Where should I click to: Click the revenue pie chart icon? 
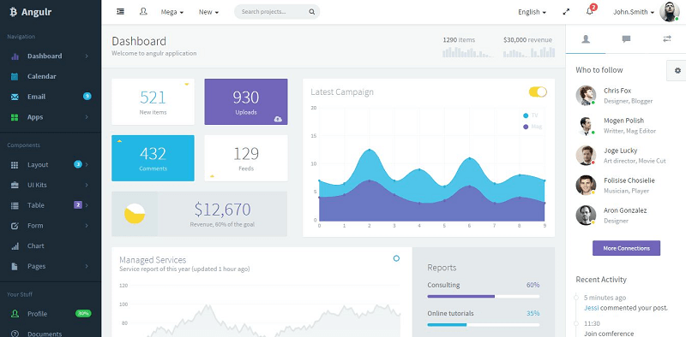[x=135, y=214]
